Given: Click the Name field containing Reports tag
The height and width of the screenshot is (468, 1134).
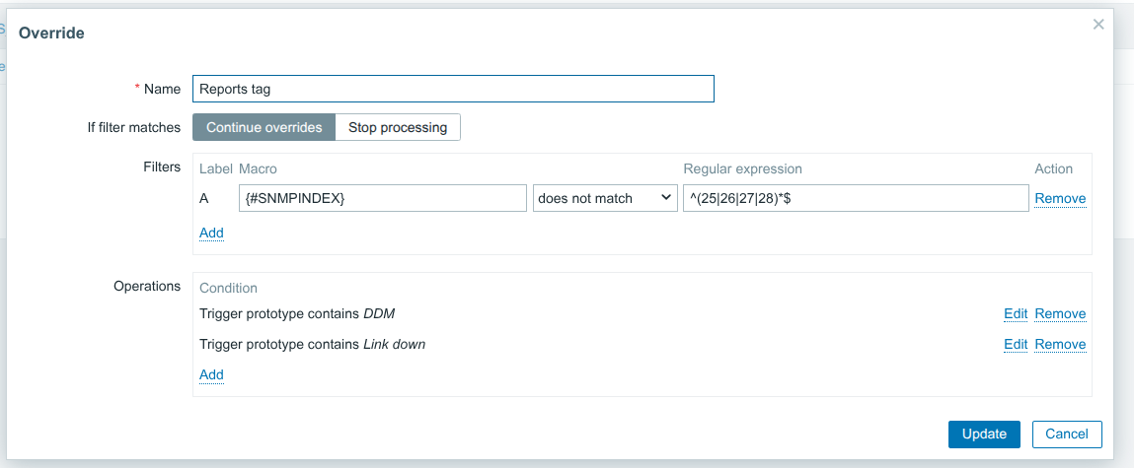Looking at the screenshot, I should click(452, 89).
